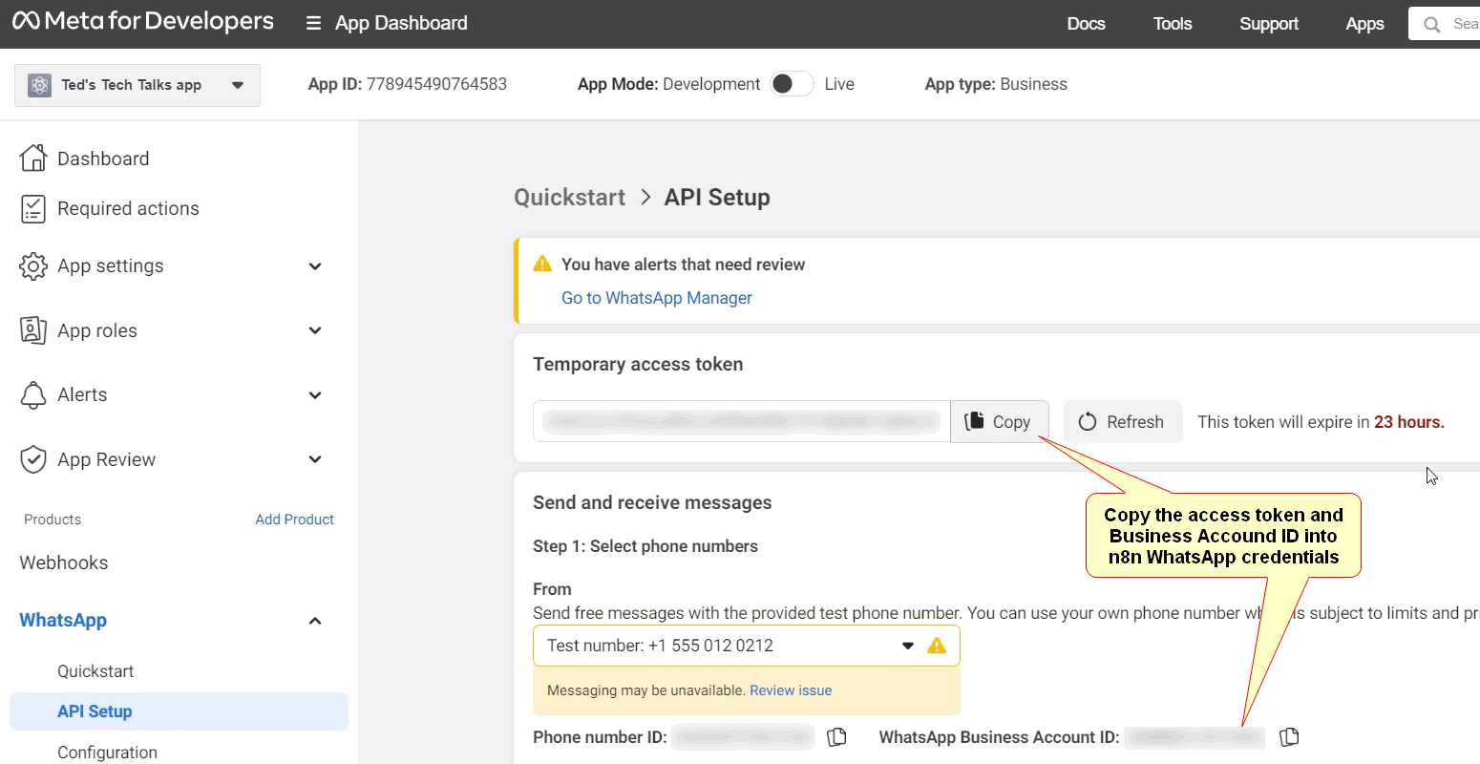Click the Ted's Tech Talks app icon
This screenshot has width=1480, height=764.
[39, 85]
